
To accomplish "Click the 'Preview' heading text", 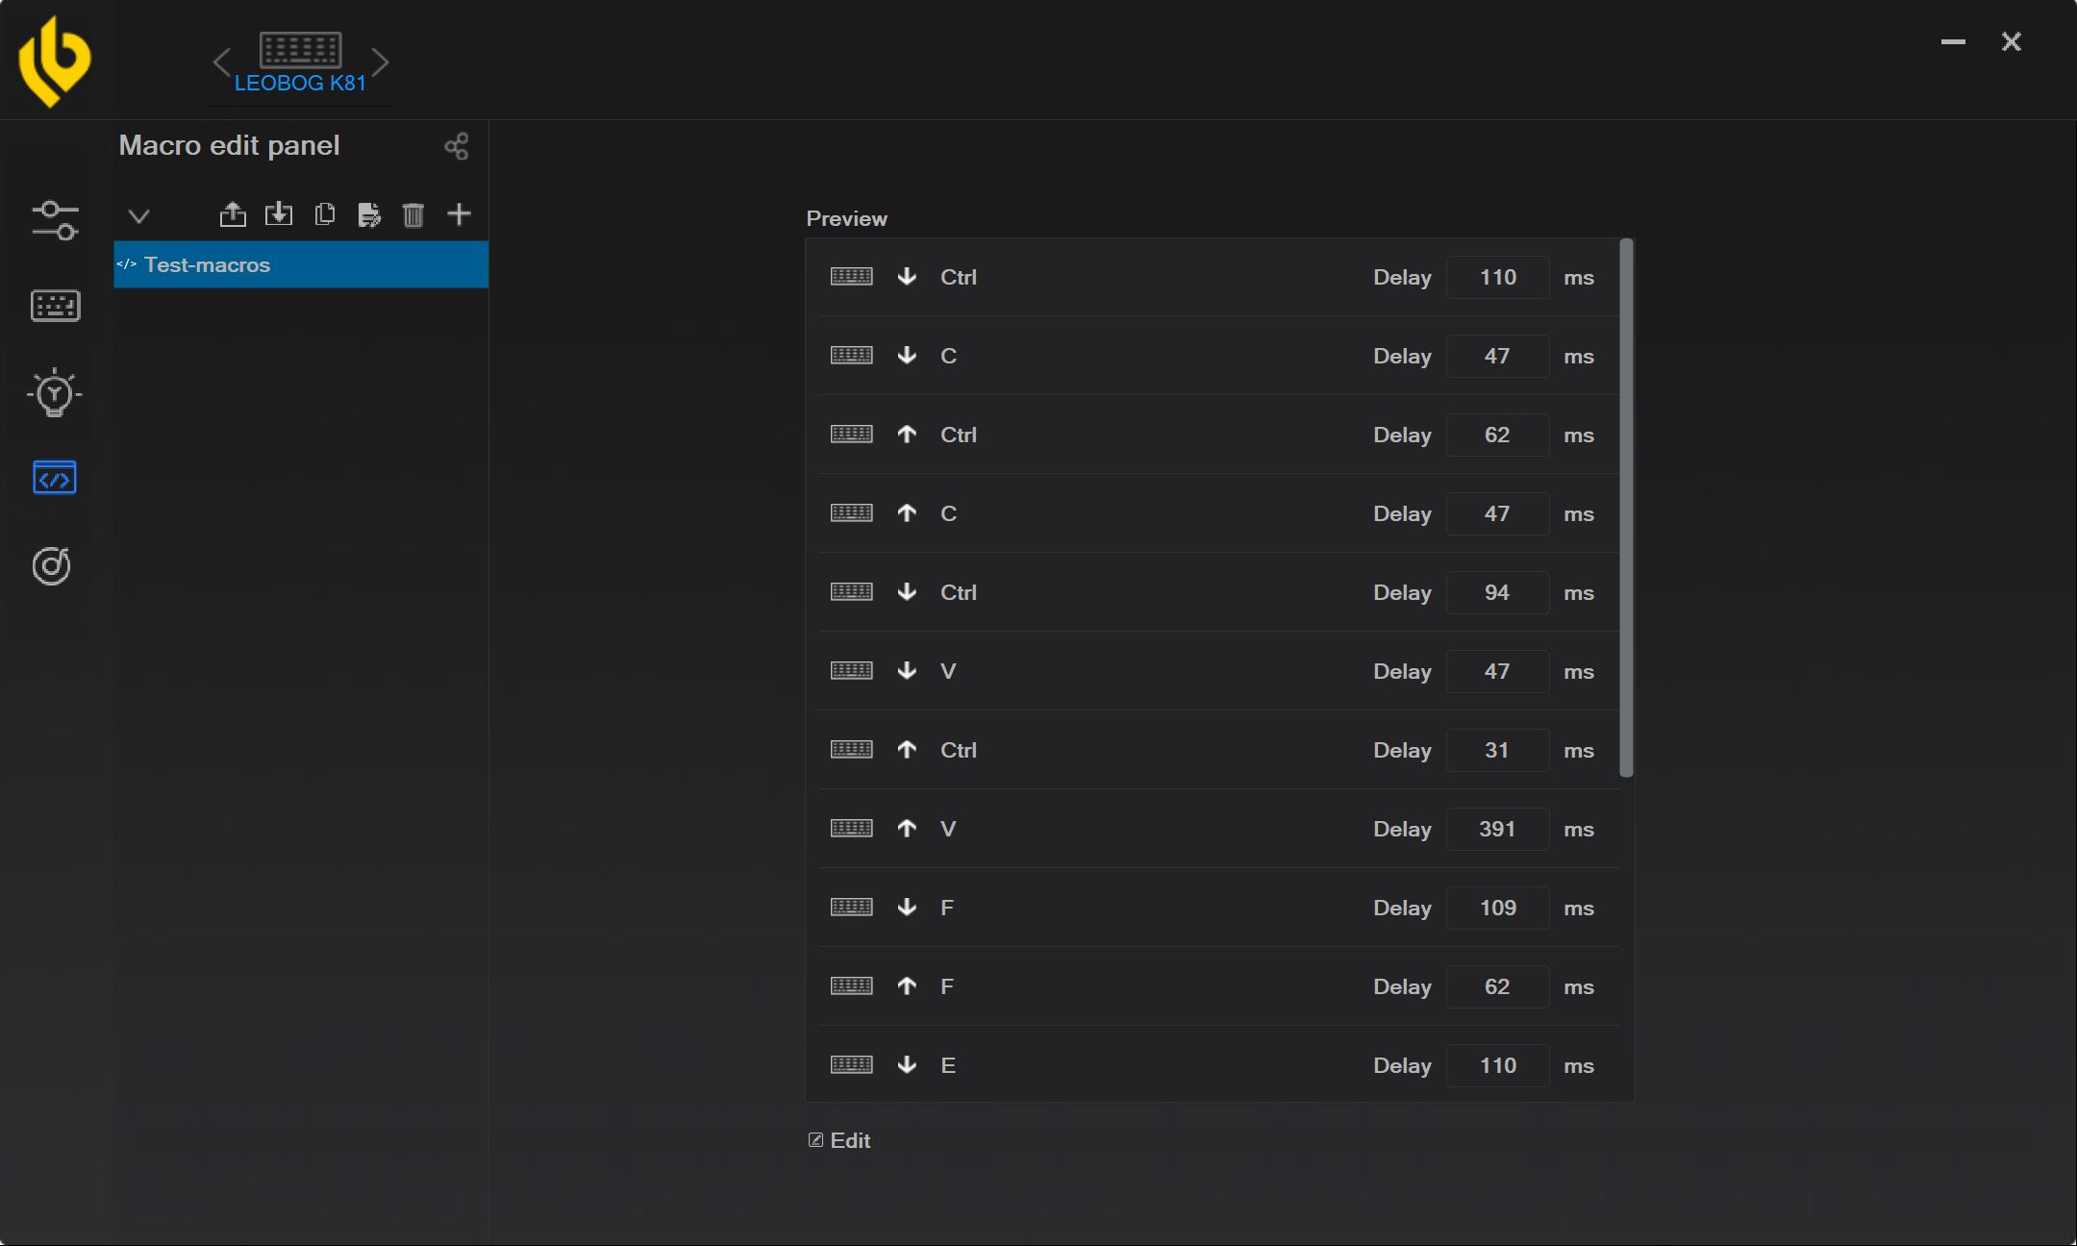I will tap(847, 218).
